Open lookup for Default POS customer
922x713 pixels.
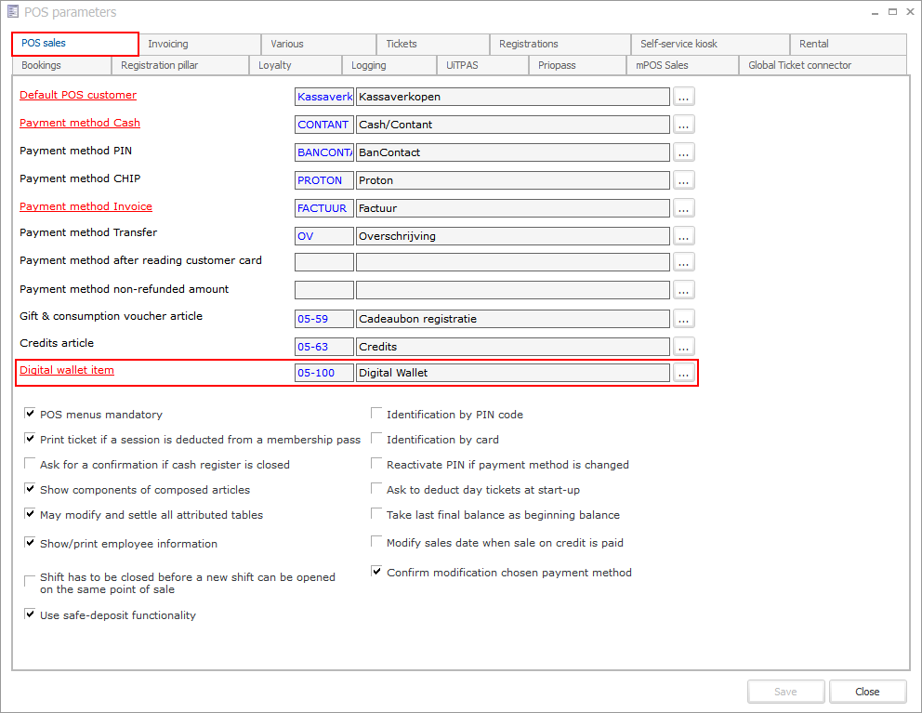coord(683,97)
